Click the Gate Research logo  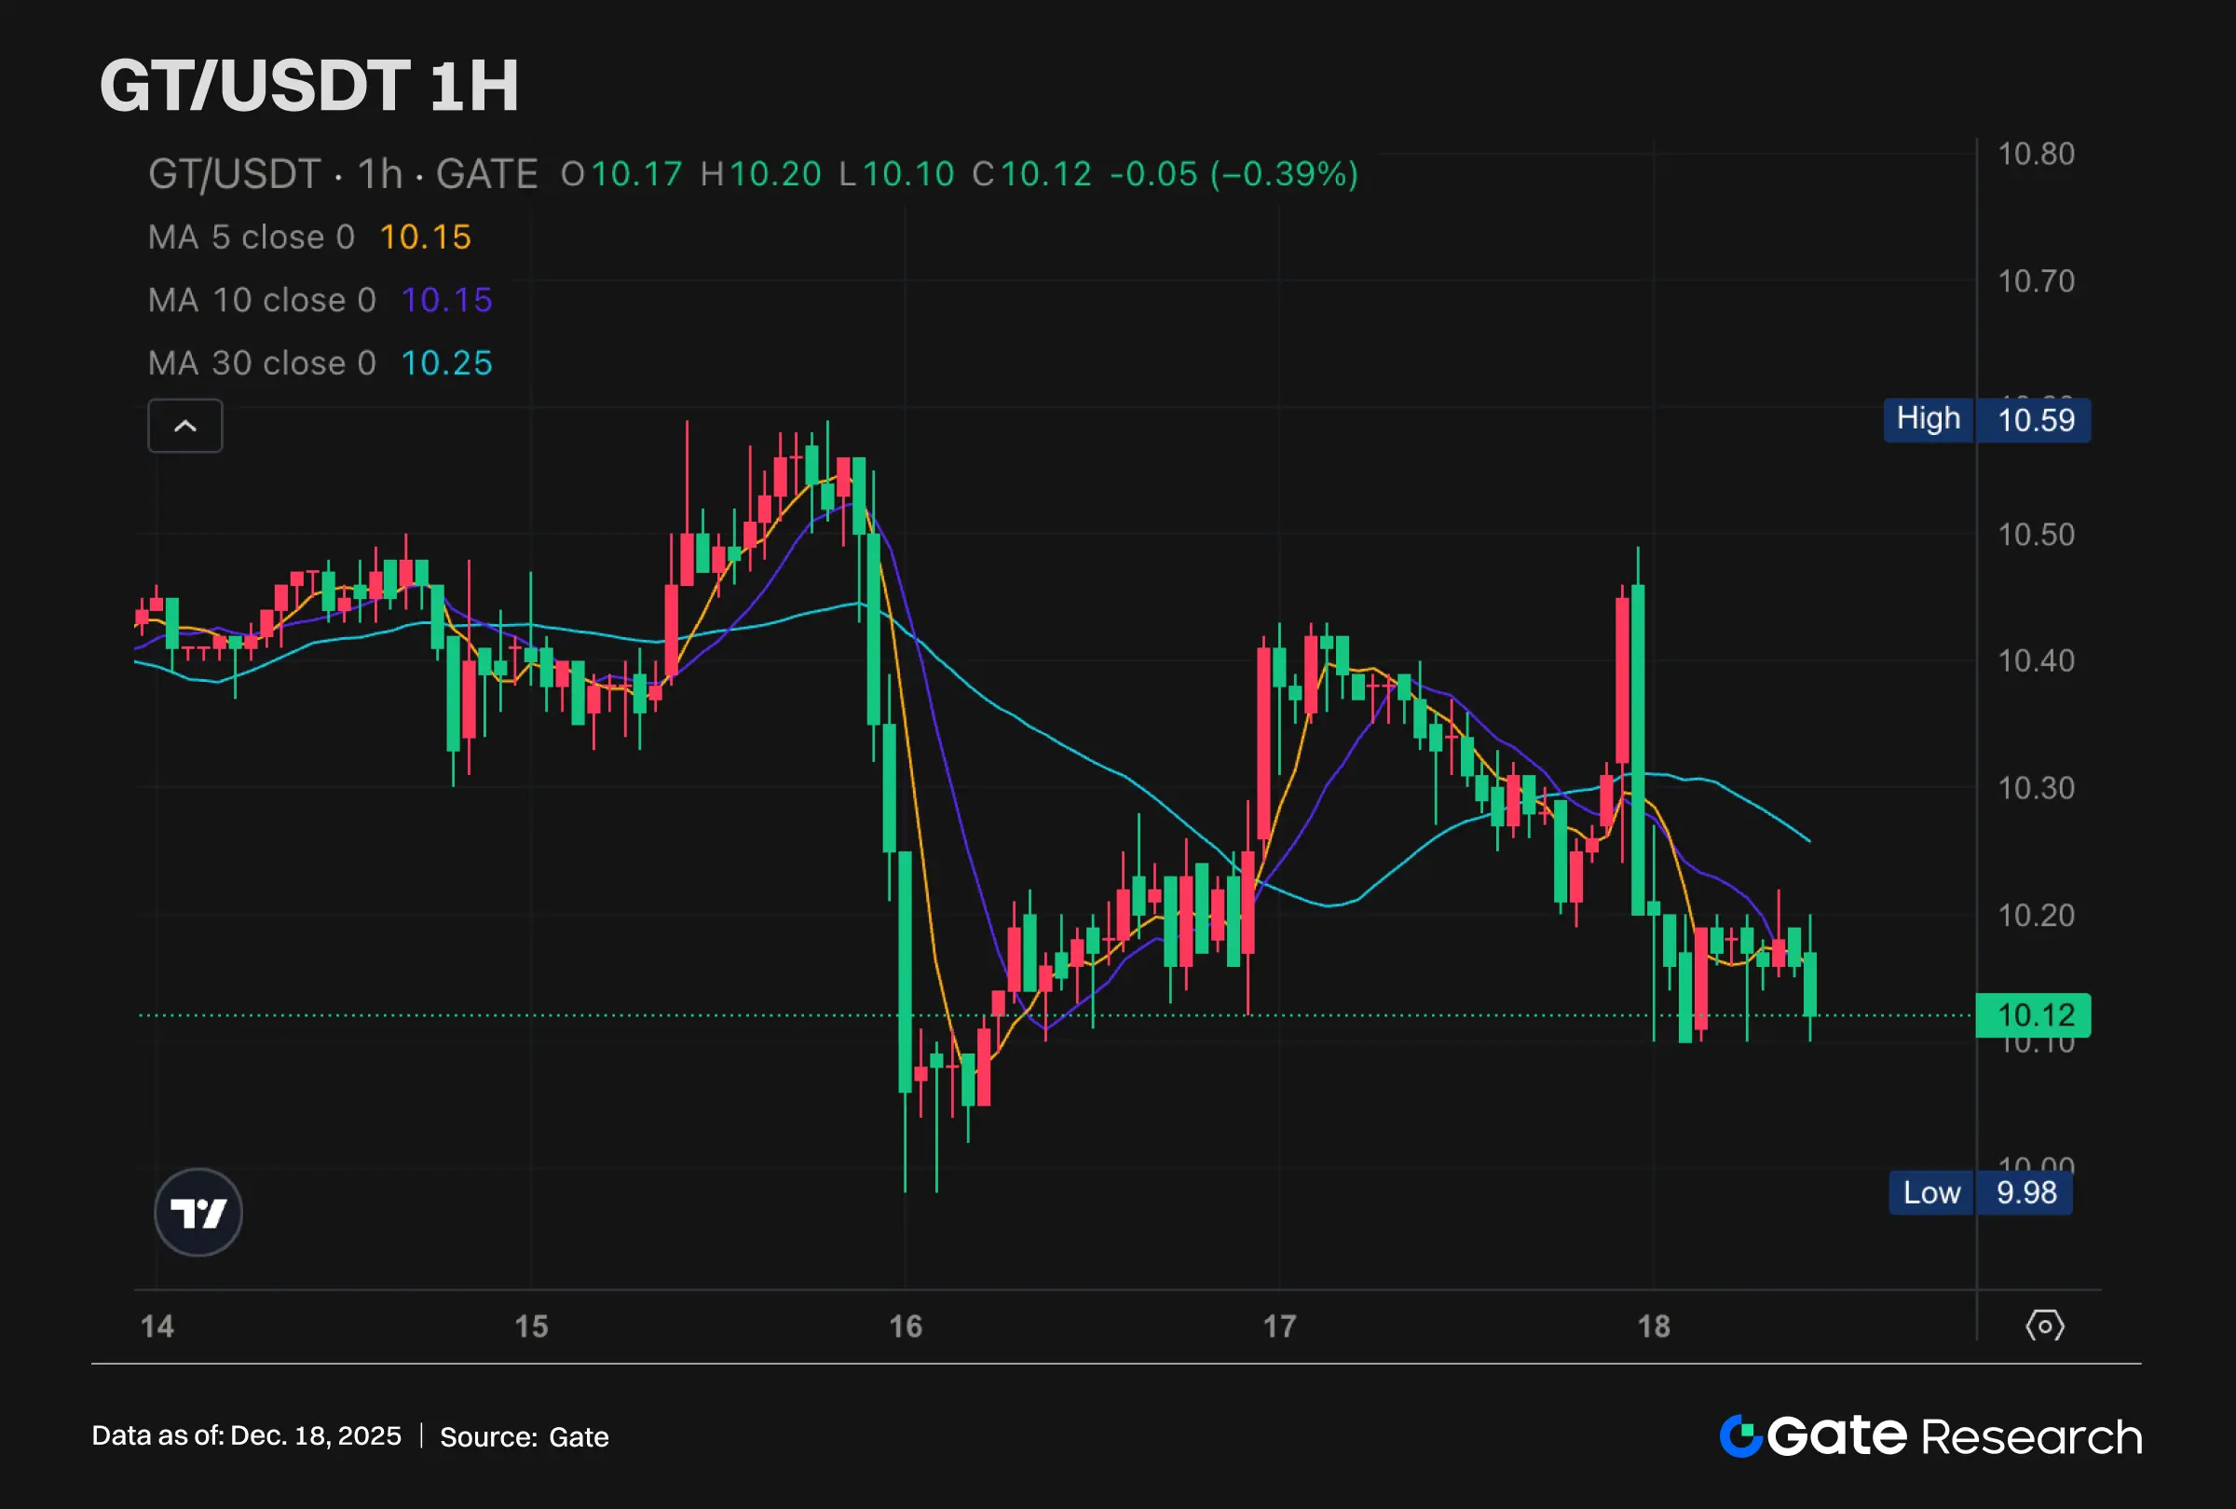(1930, 1436)
